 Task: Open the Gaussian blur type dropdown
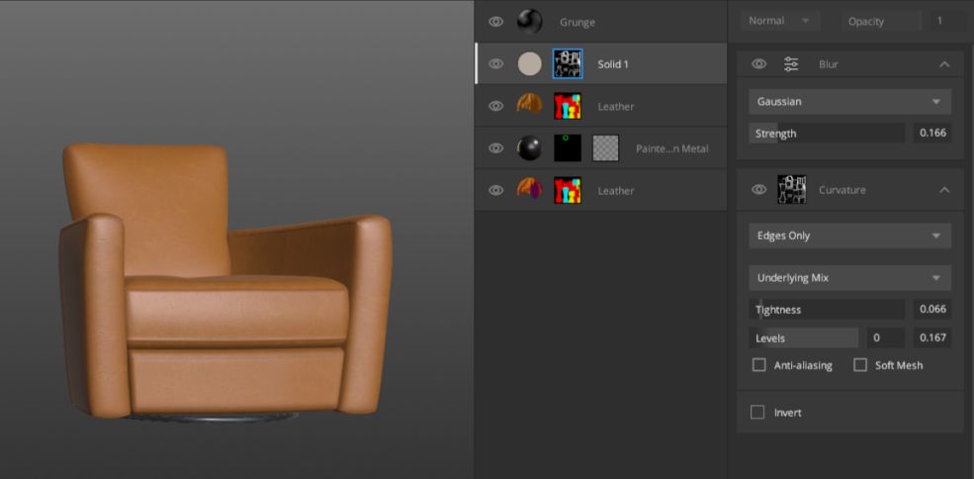coord(849,101)
